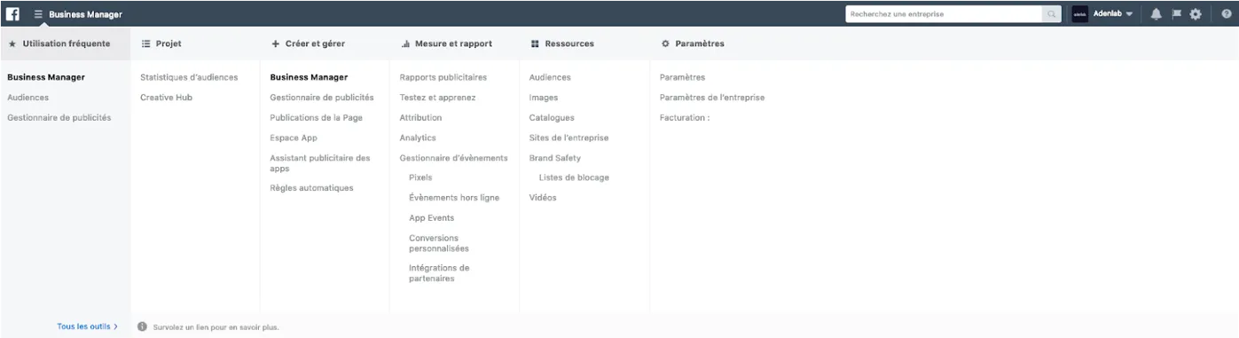1239x338 pixels.
Task: Select Listes de blocage under Brand Safety
Action: 574,177
